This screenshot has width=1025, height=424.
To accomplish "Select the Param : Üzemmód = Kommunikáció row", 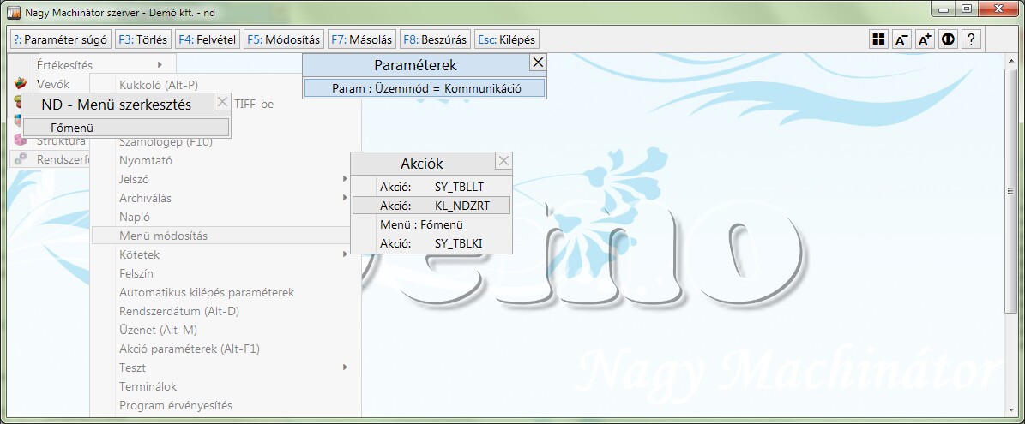I will point(425,88).
